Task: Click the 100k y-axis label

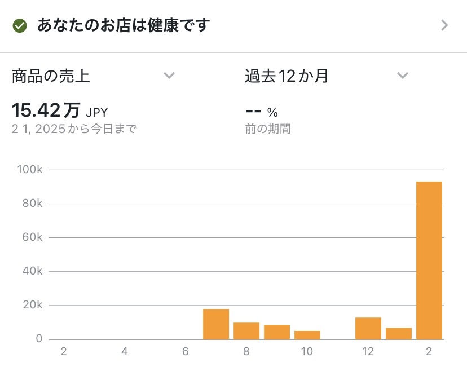Action: (x=31, y=170)
